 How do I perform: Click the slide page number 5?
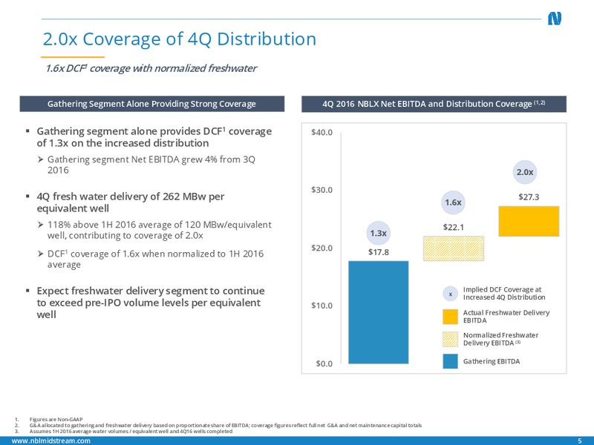tap(580, 441)
